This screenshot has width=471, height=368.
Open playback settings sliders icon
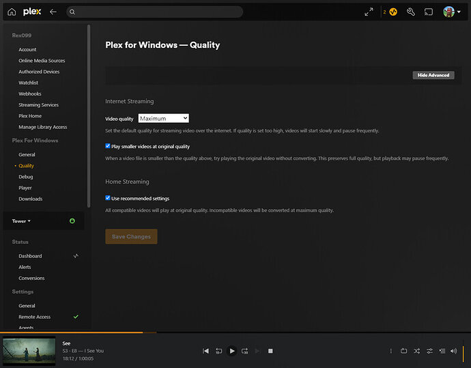[x=429, y=351]
